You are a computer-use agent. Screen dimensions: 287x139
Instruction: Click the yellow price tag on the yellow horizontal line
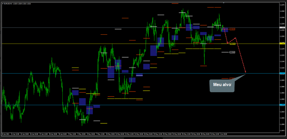tap(232, 43)
